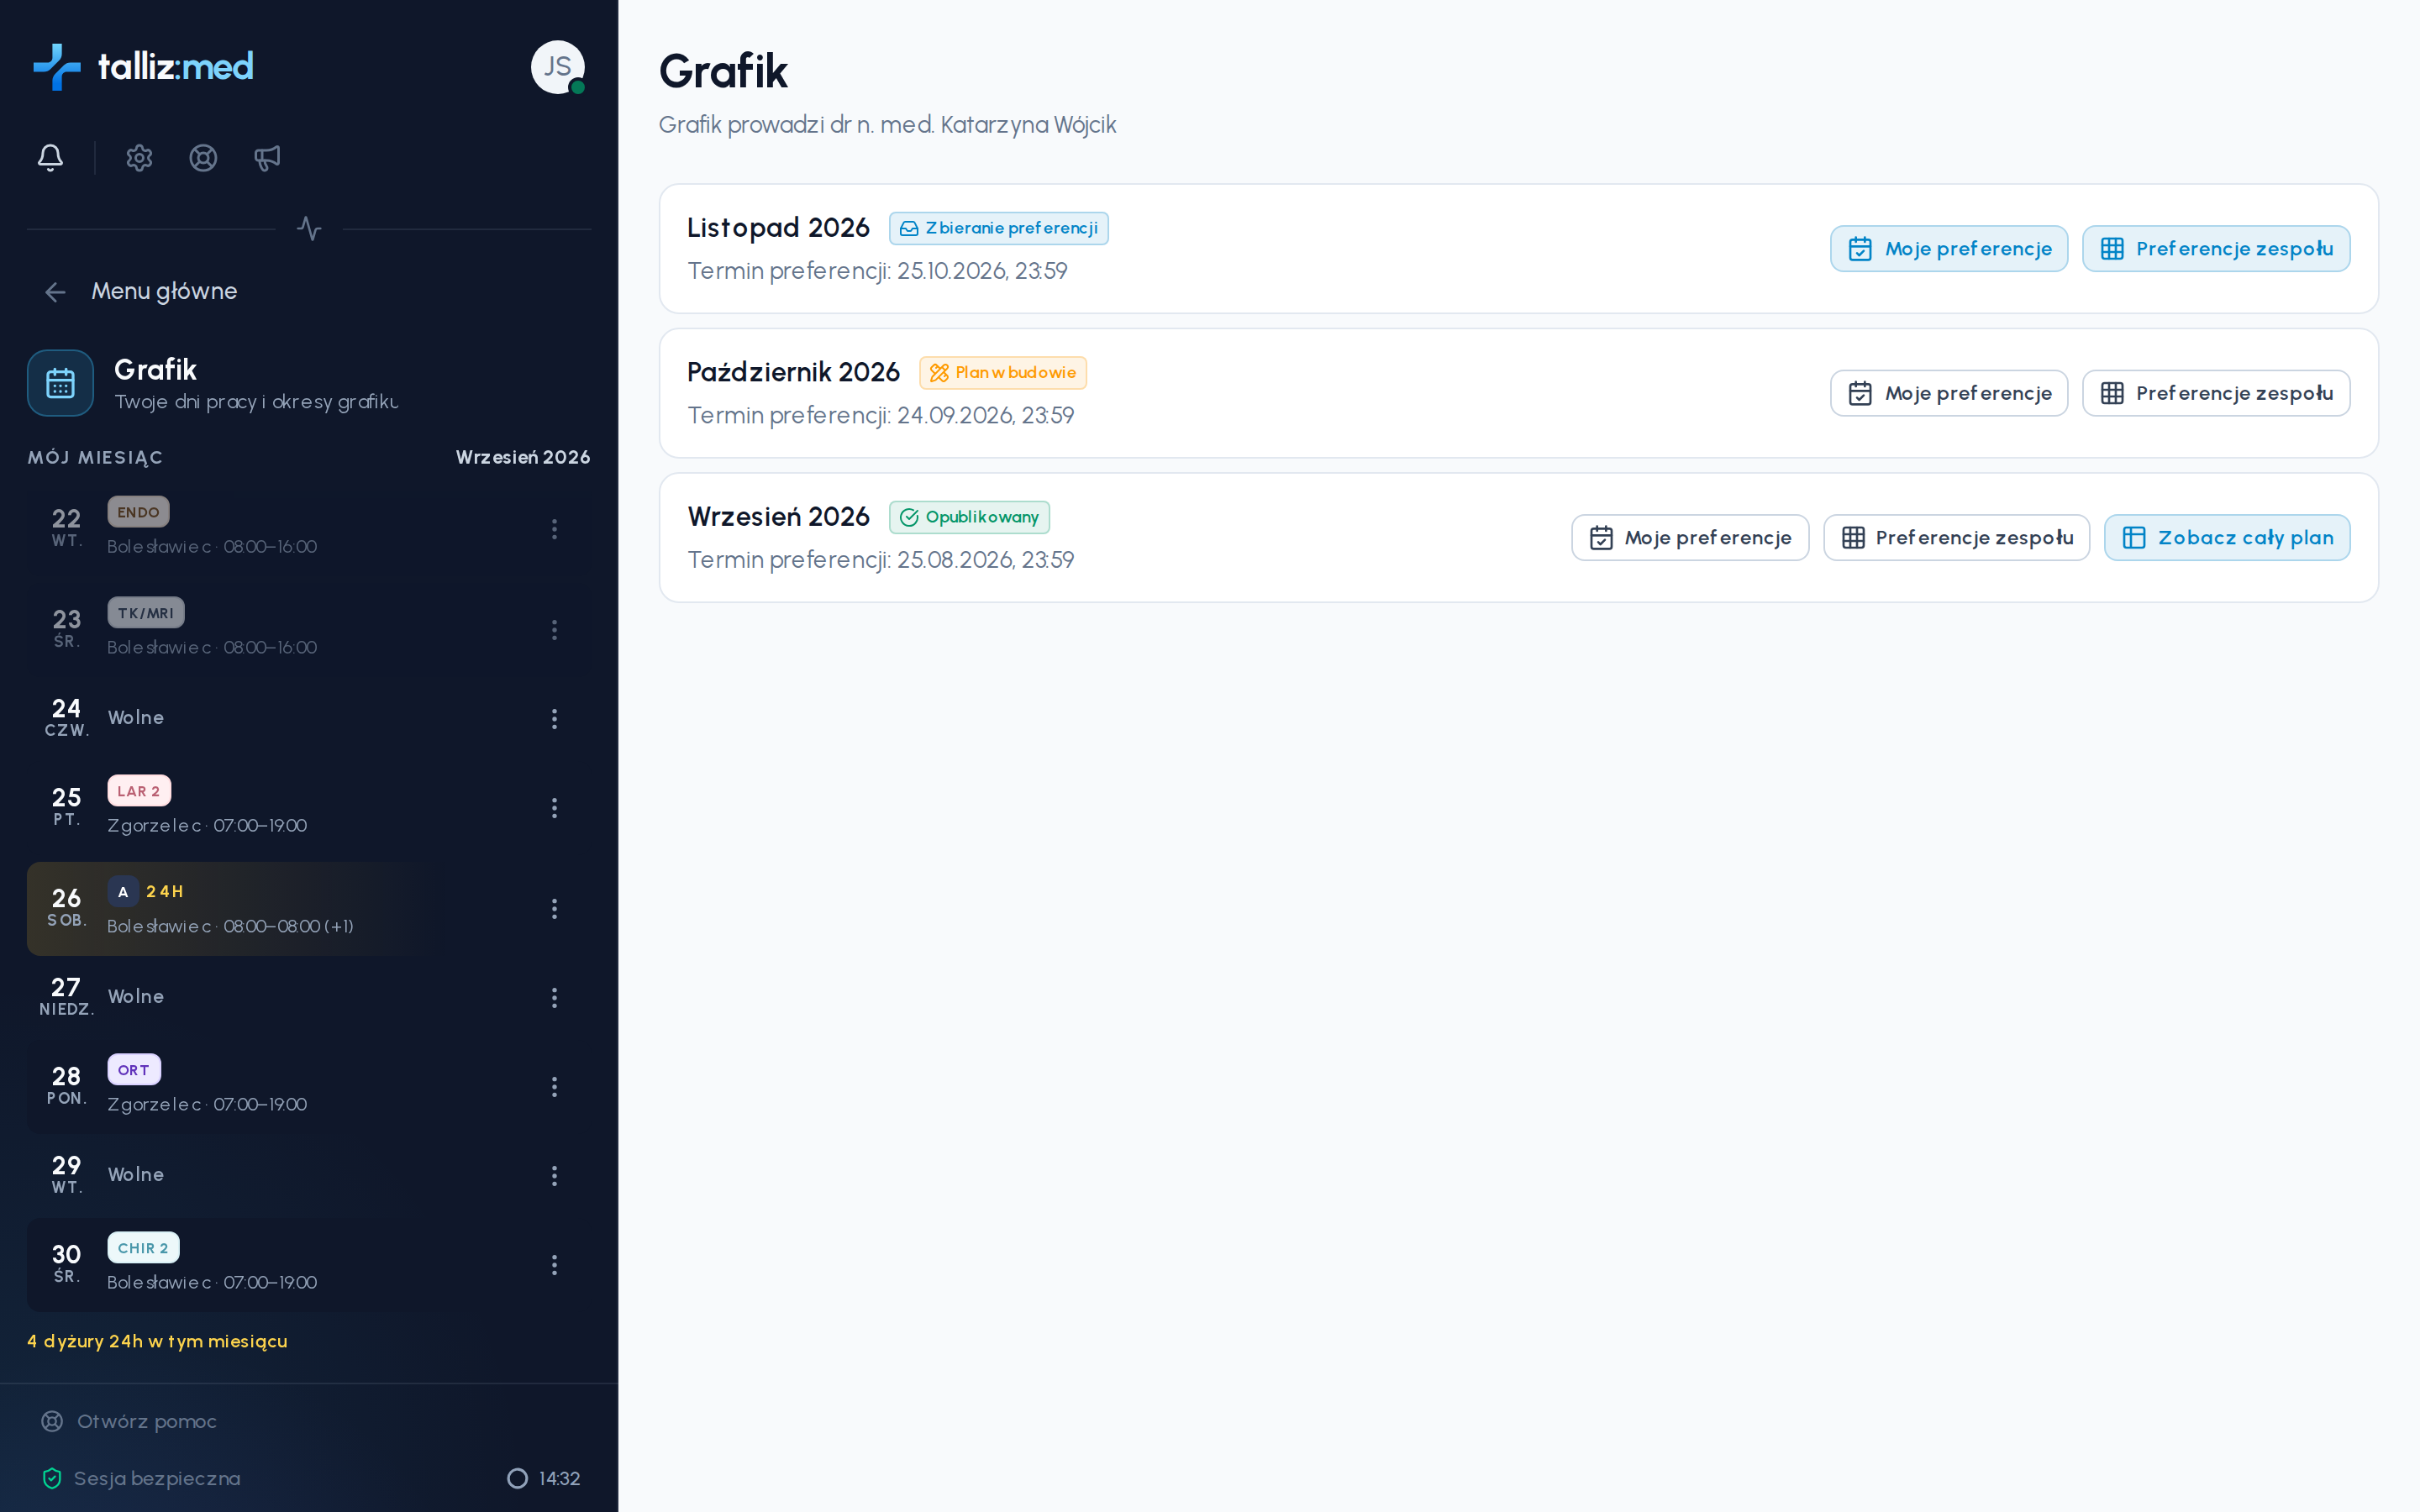Viewport: 2420px width, 1512px height.
Task: Open Moje preferencje for Październik 2026
Action: [x=1948, y=393]
